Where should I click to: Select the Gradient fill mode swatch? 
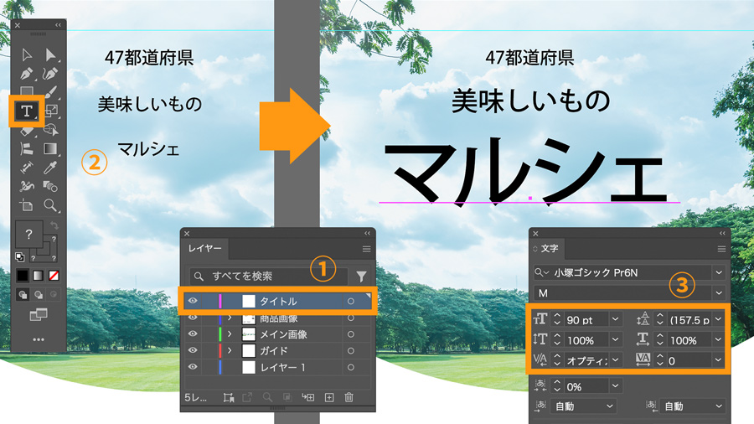click(38, 276)
